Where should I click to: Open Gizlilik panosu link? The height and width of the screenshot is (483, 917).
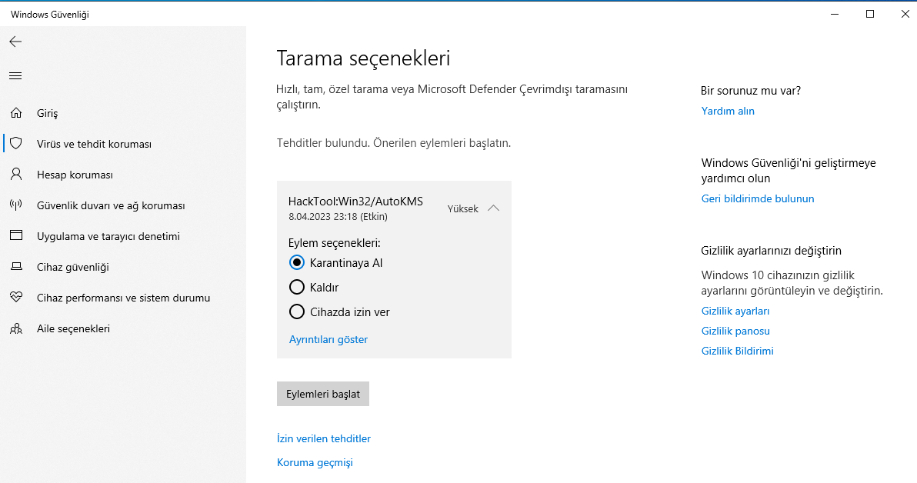[735, 331]
